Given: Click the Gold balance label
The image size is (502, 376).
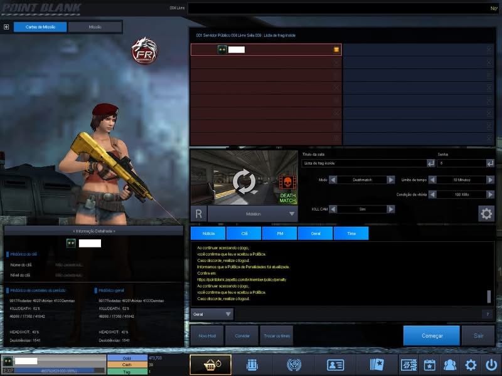Looking at the screenshot, I should (x=127, y=358).
